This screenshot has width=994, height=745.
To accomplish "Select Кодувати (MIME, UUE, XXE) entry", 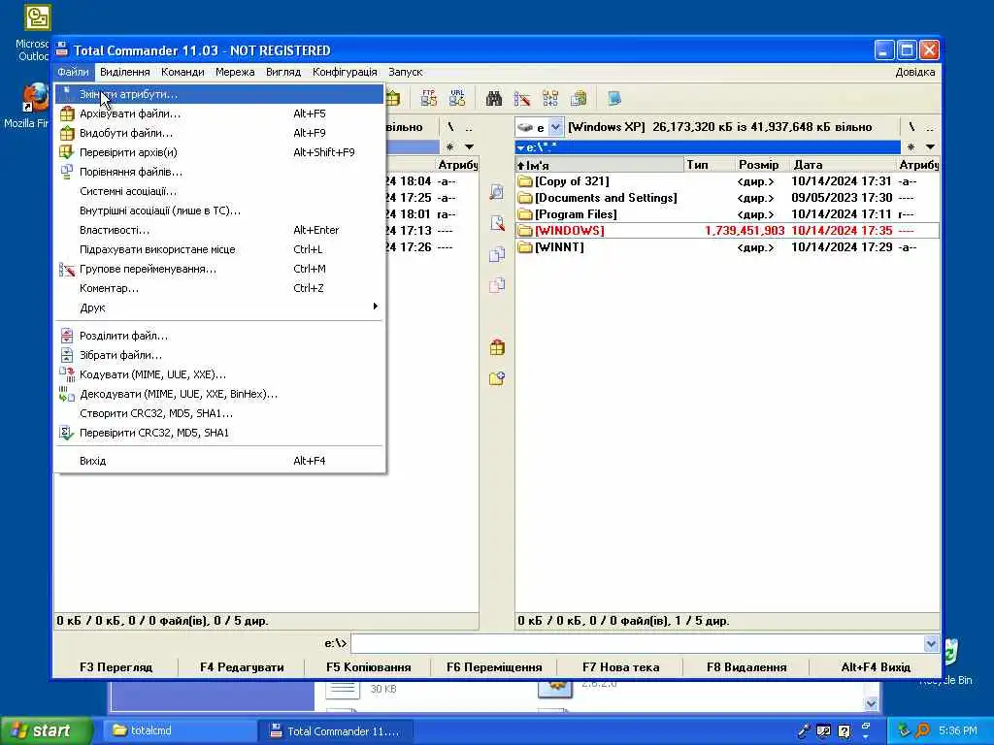I will 219,374.
